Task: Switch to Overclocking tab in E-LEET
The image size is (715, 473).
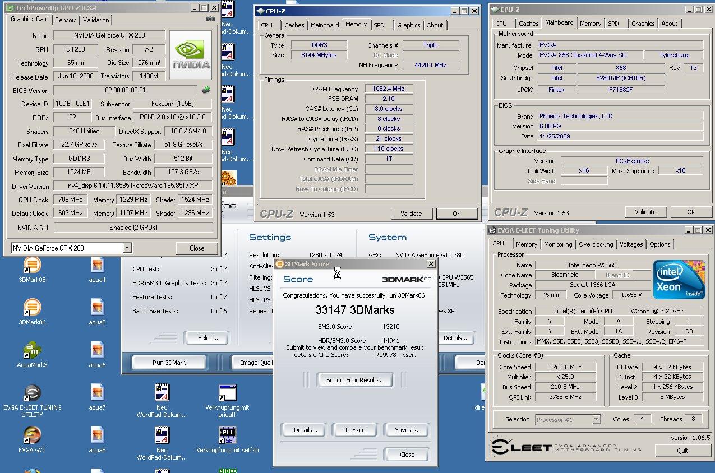Action: tap(596, 244)
